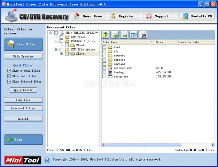218x167 pixels.
Task: Sort by Size column header
Action: 165,42
